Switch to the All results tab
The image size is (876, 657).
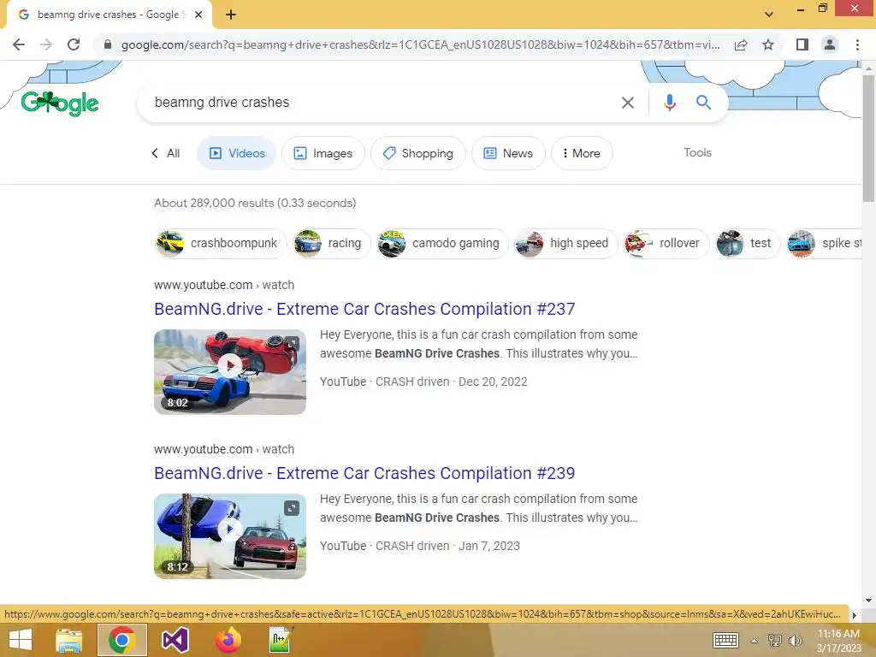pos(166,153)
